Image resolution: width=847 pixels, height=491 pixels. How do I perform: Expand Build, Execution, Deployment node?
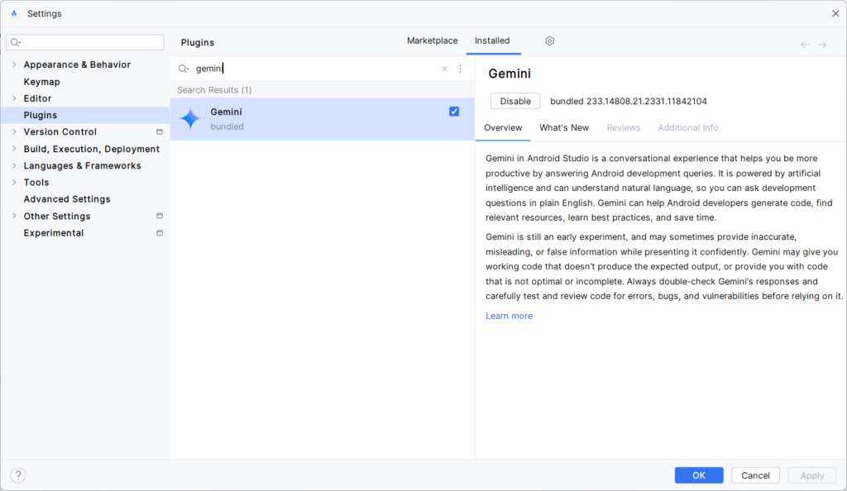point(14,149)
